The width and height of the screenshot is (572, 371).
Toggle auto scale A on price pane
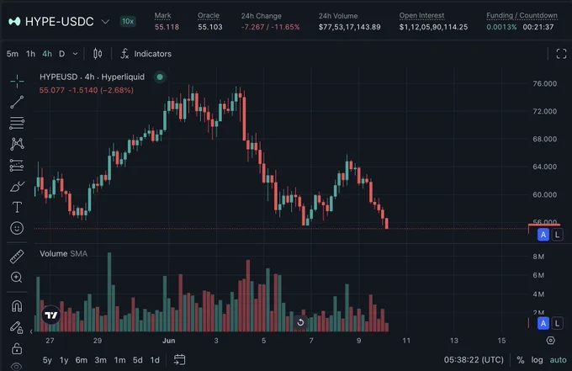pyautogui.click(x=543, y=235)
